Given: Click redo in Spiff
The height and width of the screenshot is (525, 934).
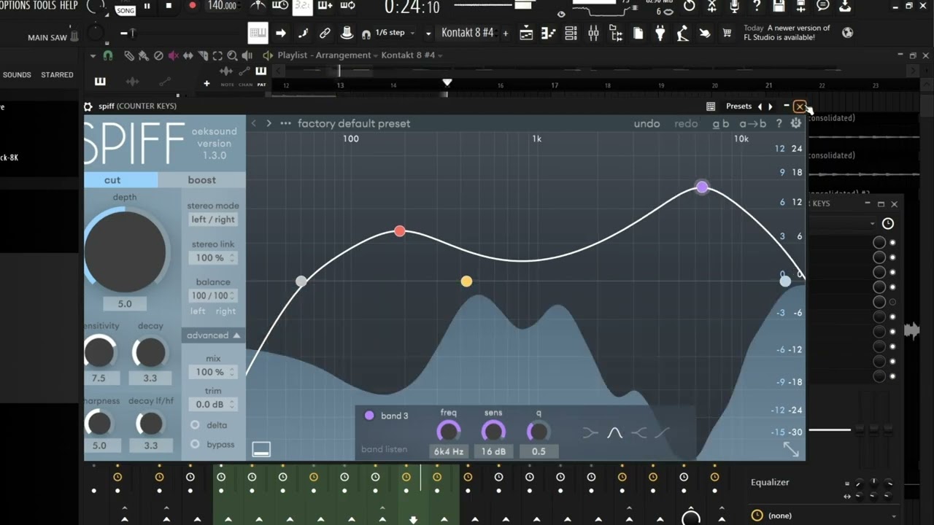Looking at the screenshot, I should pos(686,124).
